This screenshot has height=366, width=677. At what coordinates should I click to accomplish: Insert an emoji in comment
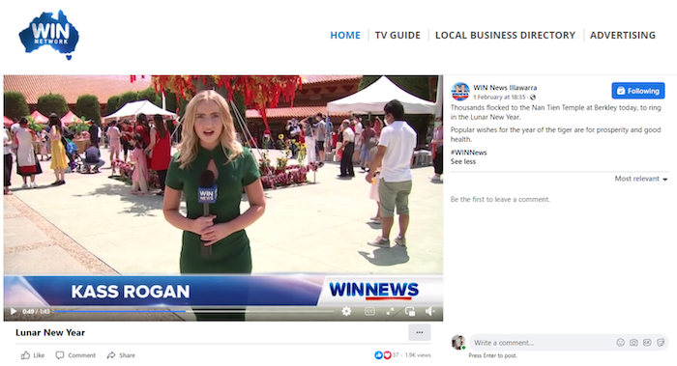click(x=620, y=343)
